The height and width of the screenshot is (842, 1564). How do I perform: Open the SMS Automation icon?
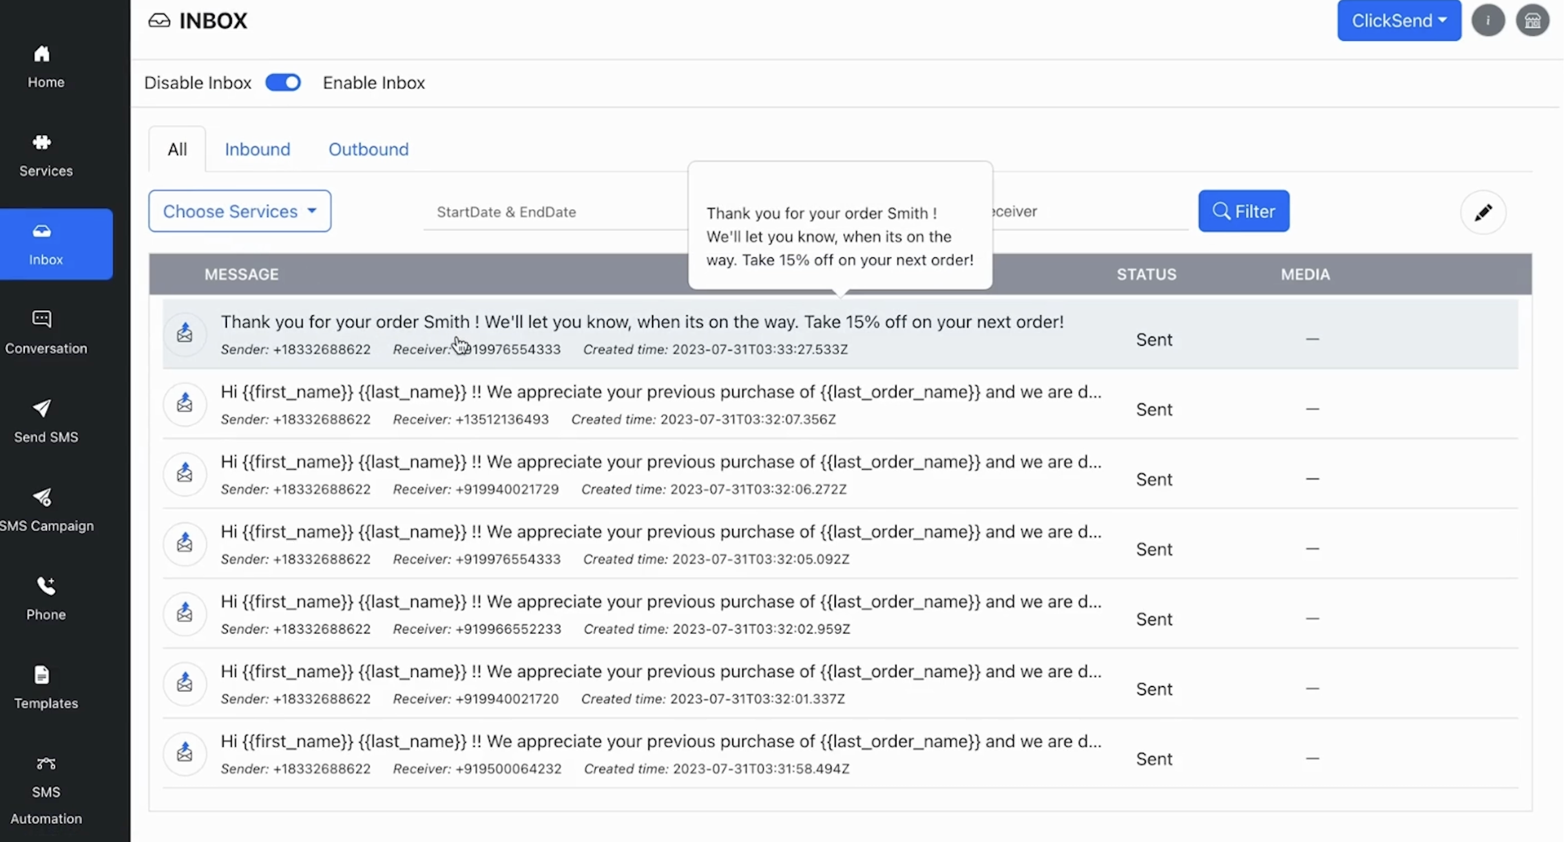[x=46, y=763]
